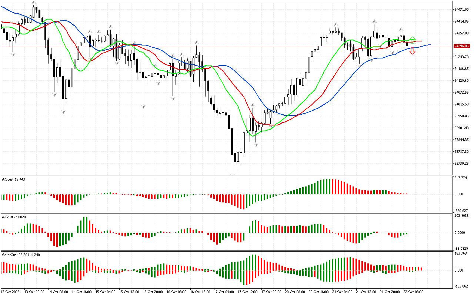Click the up fractal above the 16 Oct 16:00 candle
Image resolution: width=474 pixels, height=296 pixels.
click(197, 43)
